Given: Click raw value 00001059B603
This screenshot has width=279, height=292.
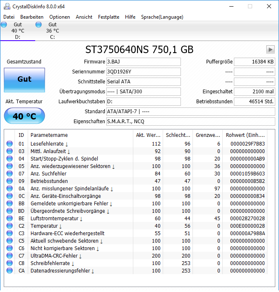Looking at the screenshot, I should (x=248, y=173).
